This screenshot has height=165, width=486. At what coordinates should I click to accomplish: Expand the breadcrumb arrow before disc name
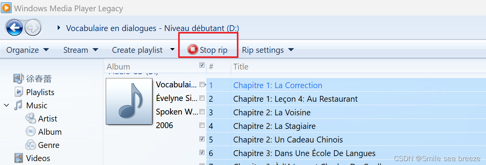(59, 28)
